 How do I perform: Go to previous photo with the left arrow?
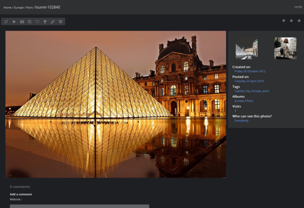pyautogui.click(x=291, y=21)
